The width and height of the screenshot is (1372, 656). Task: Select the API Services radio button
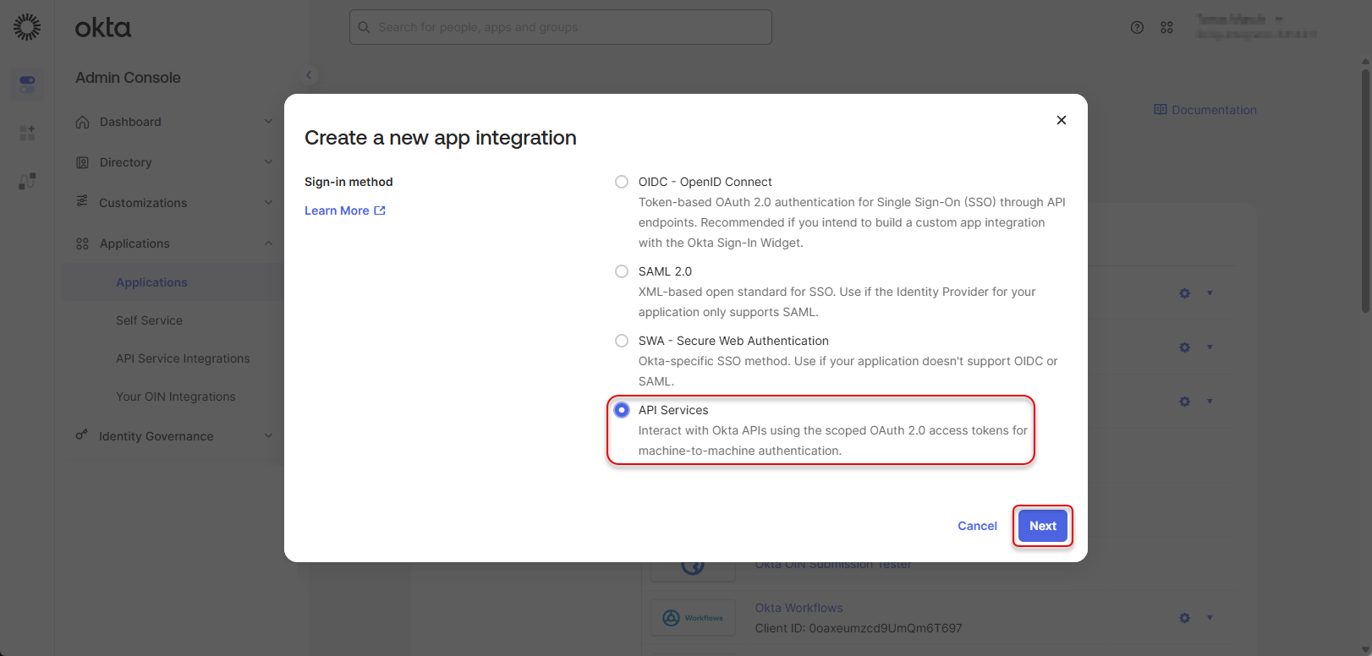coord(622,410)
